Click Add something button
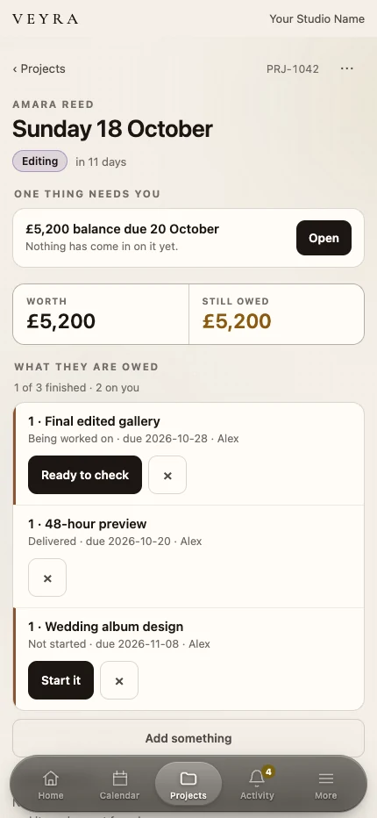Image resolution: width=377 pixels, height=818 pixels. (x=188, y=738)
